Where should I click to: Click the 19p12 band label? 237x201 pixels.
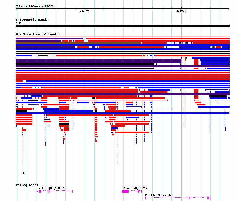pos(20,23)
